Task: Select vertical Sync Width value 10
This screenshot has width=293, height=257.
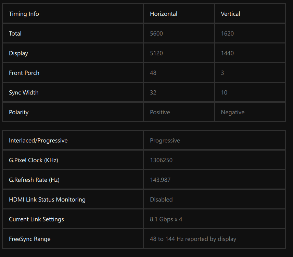Action: coord(224,92)
